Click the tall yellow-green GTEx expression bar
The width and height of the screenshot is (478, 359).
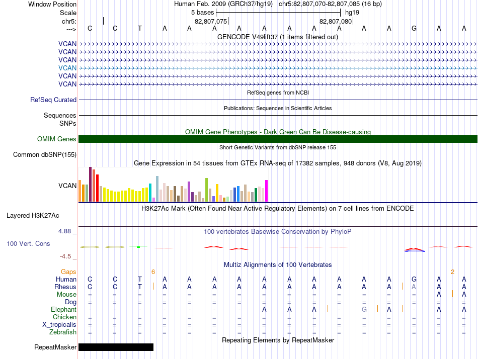[206, 190]
